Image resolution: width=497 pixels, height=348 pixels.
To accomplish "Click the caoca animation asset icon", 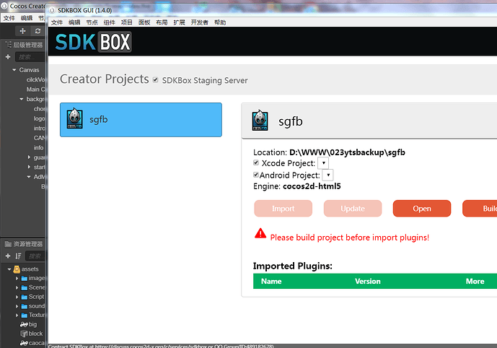I will pos(24,343).
